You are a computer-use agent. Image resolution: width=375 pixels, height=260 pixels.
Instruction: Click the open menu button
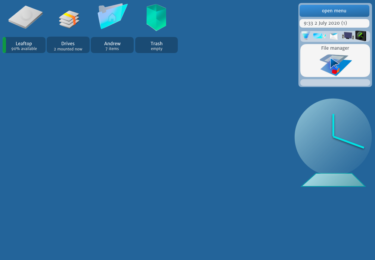(x=334, y=11)
